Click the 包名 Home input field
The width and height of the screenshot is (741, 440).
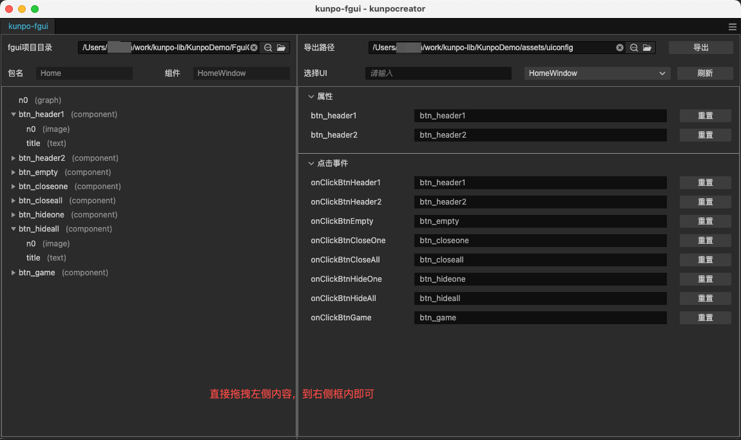click(84, 73)
